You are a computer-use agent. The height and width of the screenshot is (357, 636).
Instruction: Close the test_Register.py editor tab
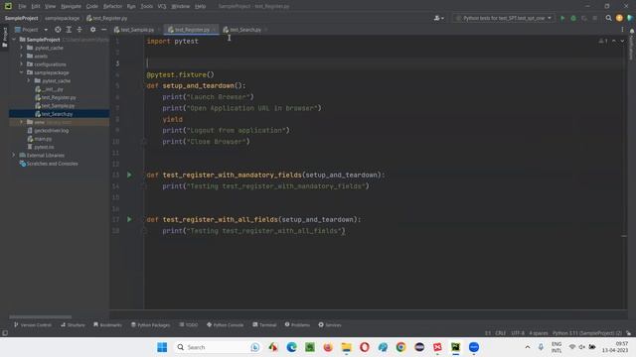tap(214, 30)
